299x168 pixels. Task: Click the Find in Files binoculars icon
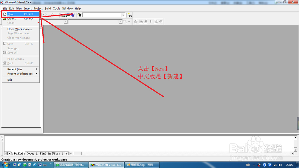[79, 15]
